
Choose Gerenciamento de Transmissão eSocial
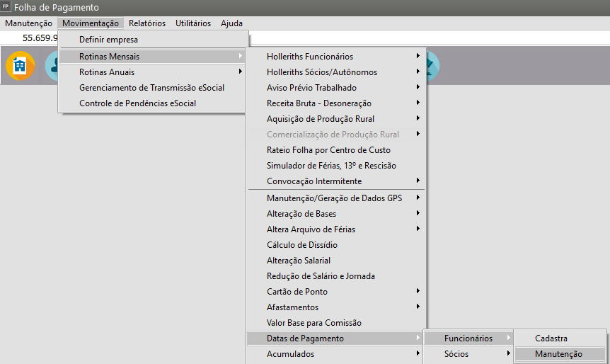[151, 88]
